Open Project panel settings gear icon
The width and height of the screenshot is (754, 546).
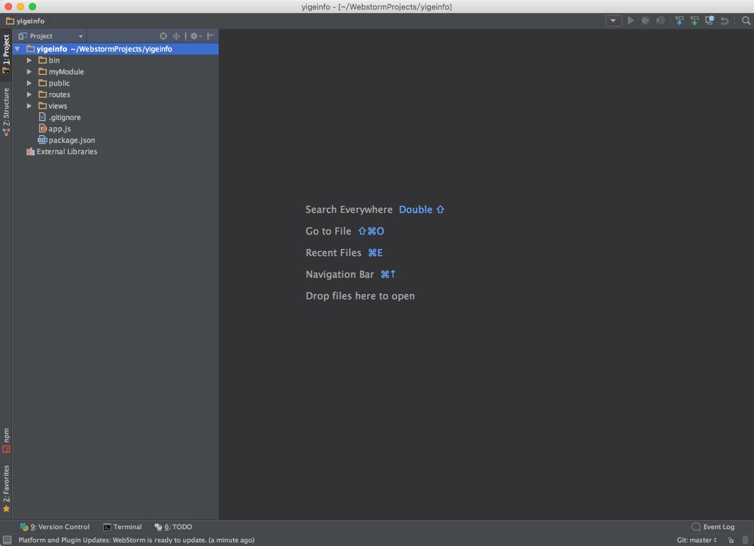(x=194, y=35)
